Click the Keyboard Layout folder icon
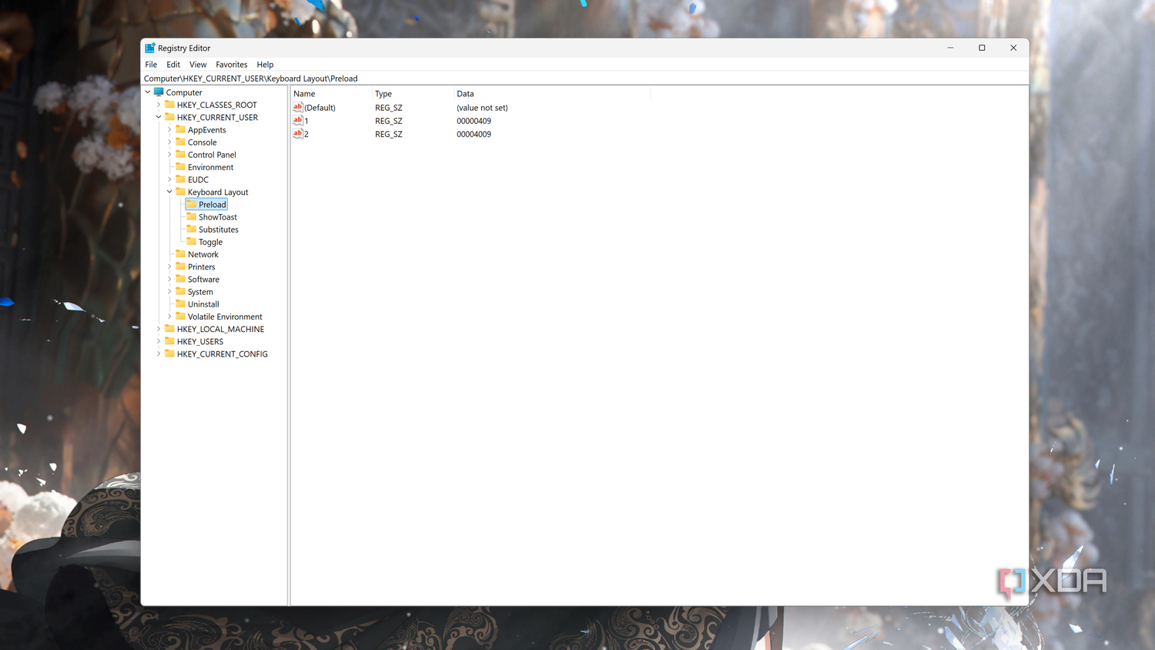Screen dimensions: 1155x650 point(180,192)
